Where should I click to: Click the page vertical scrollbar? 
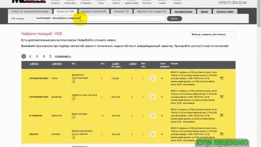(259, 13)
